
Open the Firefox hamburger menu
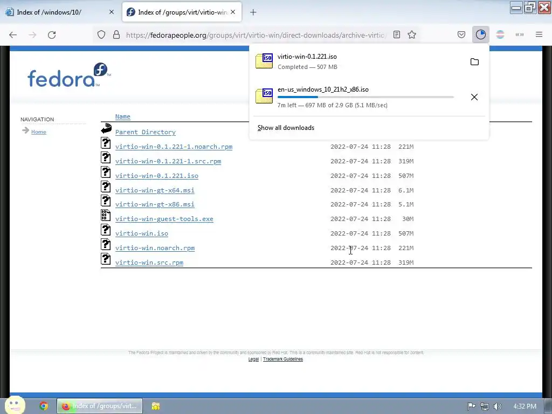[539, 34]
